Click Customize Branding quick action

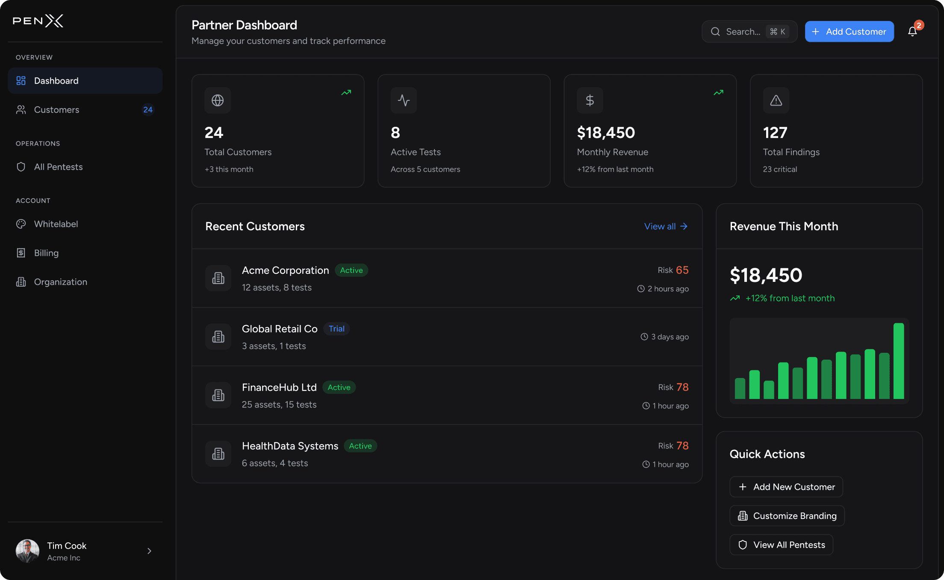[x=787, y=516]
